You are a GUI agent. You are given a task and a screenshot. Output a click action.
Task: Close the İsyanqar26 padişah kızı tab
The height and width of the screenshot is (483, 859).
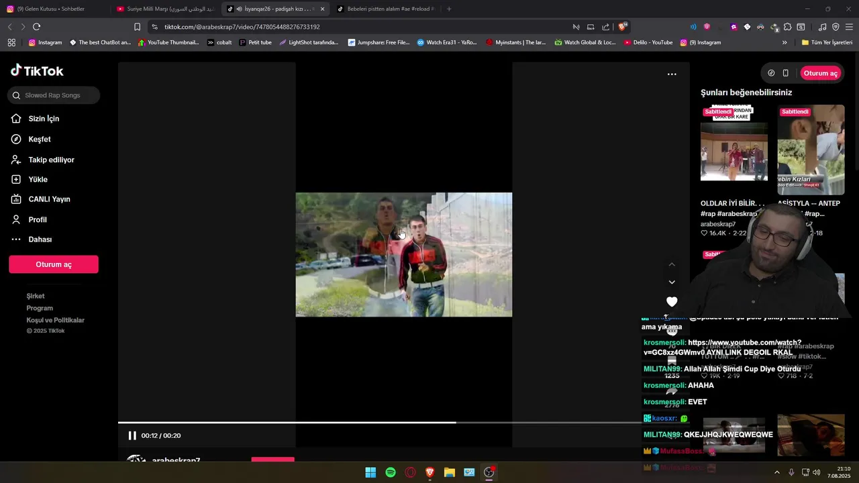(322, 9)
